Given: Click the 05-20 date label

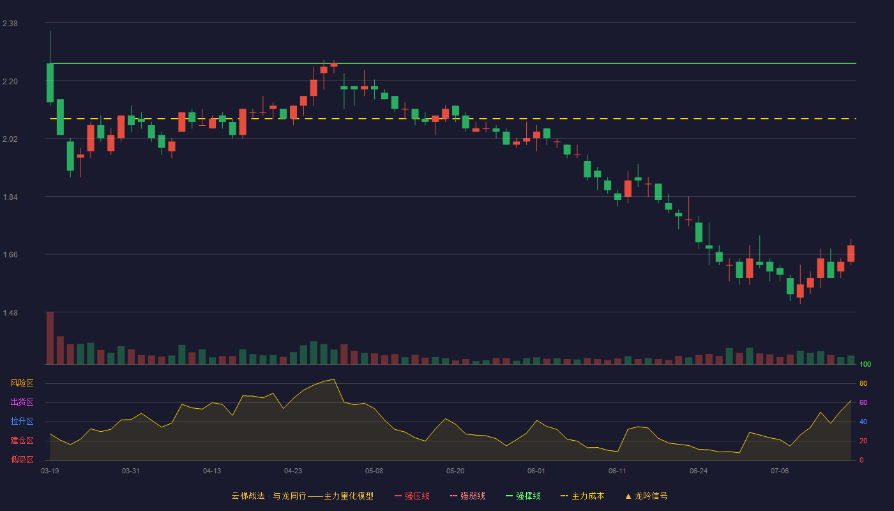Looking at the screenshot, I should (x=455, y=471).
